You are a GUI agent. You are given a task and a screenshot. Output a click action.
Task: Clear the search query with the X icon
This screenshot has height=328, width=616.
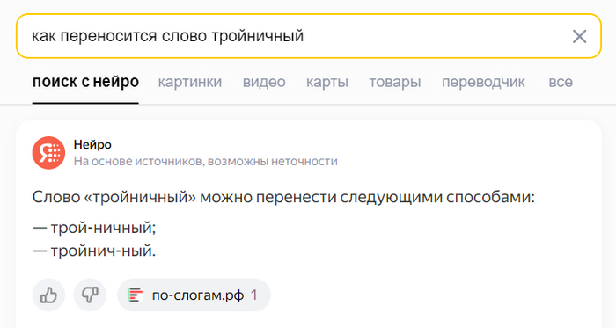tap(579, 36)
